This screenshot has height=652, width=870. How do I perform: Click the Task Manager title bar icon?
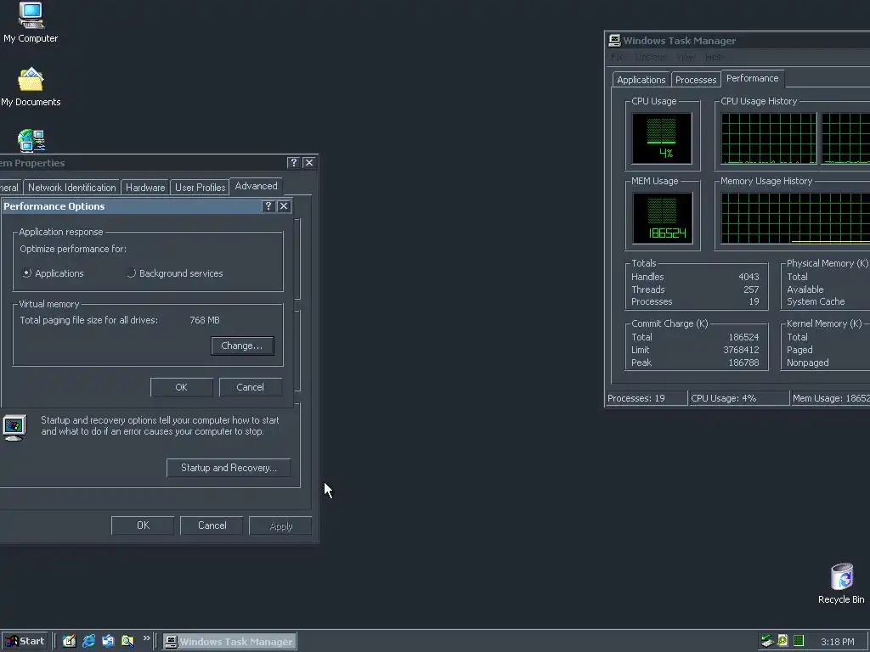614,41
